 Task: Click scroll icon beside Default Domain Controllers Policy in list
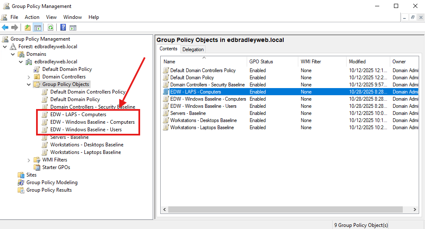click(166, 70)
